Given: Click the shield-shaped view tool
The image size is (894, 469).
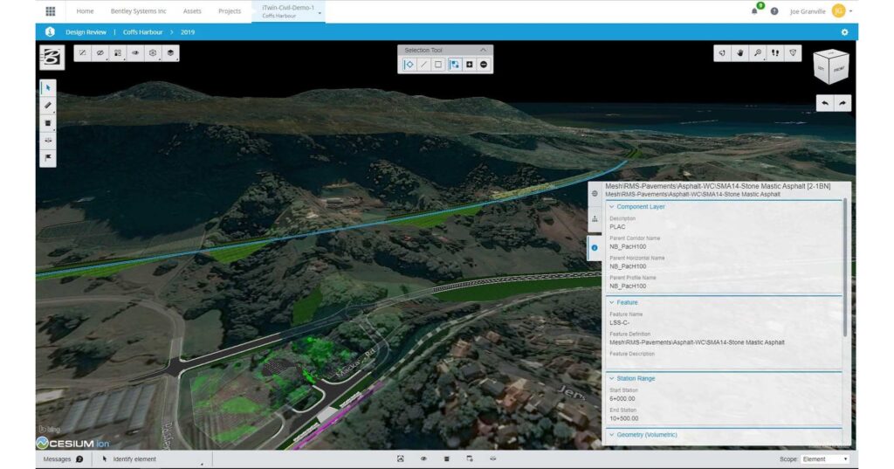Looking at the screenshot, I should pyautogui.click(x=793, y=53).
